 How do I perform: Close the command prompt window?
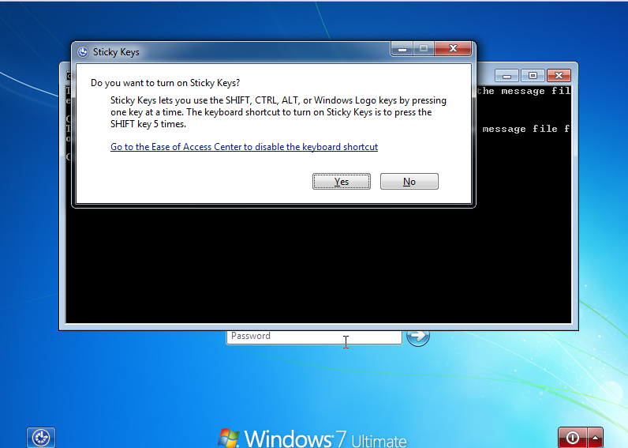[559, 75]
